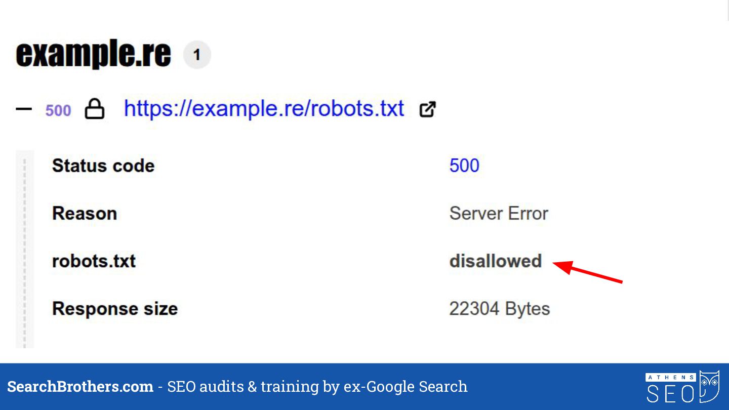This screenshot has height=410, width=729.
Task: Click the red arrow annotation
Action: pyautogui.click(x=588, y=272)
